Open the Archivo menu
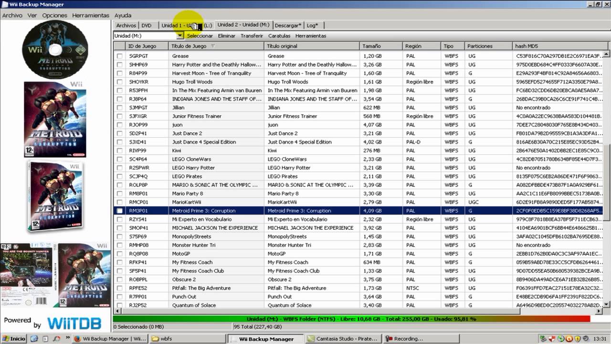 point(12,15)
